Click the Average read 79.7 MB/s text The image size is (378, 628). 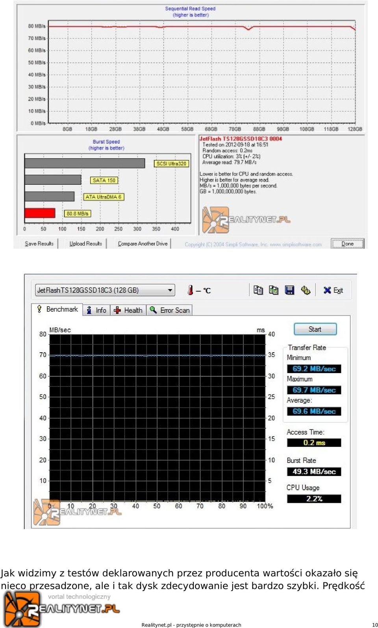(x=229, y=162)
